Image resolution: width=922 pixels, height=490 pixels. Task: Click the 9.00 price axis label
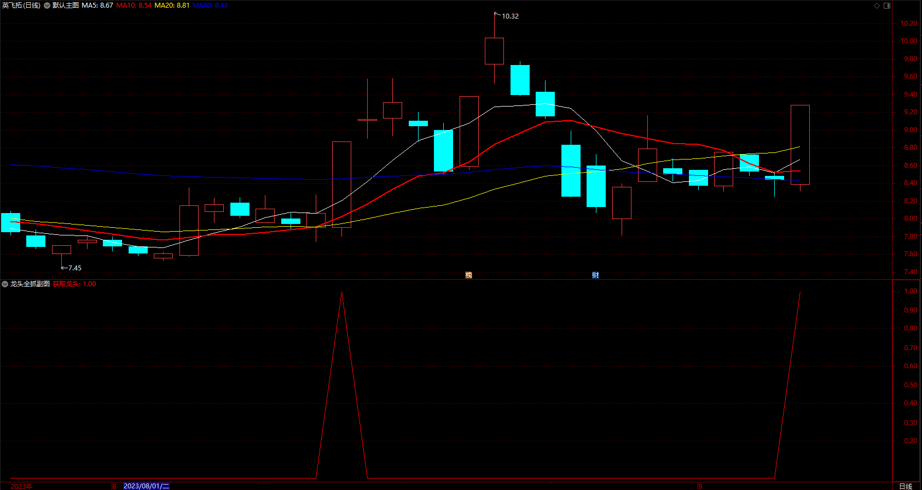tap(911, 130)
